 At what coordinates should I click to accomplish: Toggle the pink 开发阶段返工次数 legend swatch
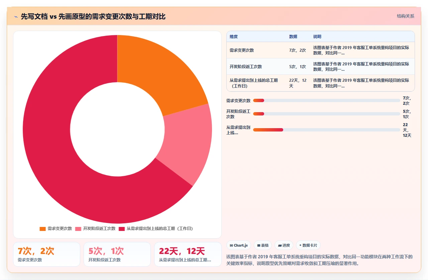tap(78, 229)
